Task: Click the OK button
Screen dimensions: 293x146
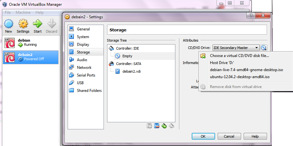Action: point(203,136)
